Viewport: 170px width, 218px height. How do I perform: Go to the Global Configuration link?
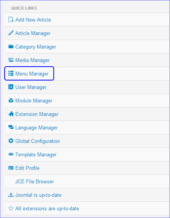pos(38,141)
